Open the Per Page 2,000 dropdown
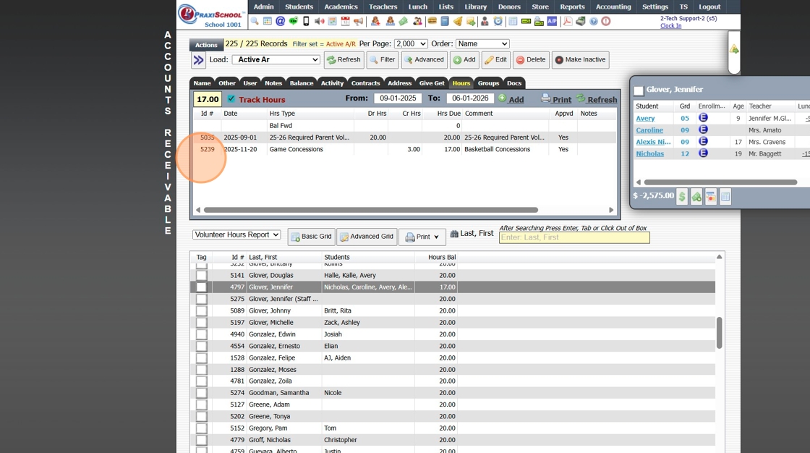The height and width of the screenshot is (453, 810). 411,44
